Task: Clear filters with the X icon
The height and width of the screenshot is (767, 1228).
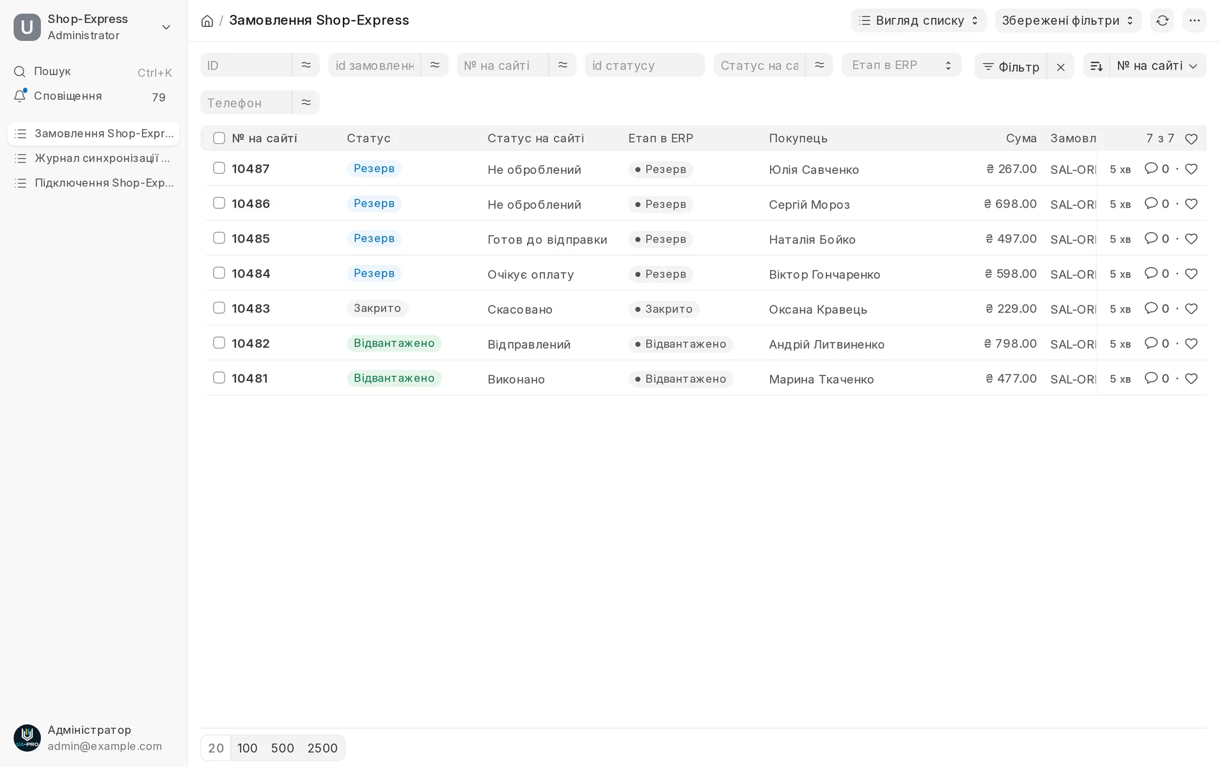Action: 1060,66
